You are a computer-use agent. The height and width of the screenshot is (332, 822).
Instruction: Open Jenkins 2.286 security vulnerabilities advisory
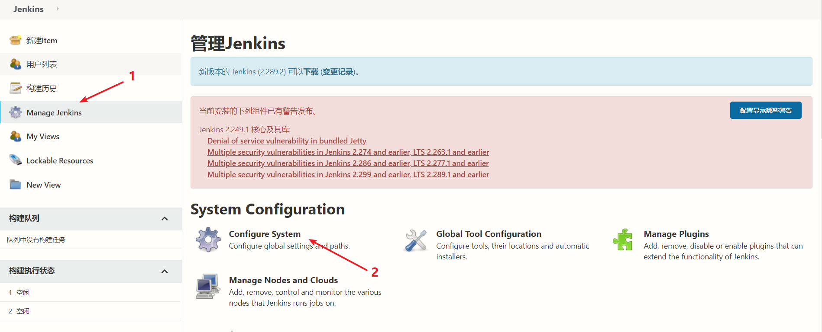[348, 163]
